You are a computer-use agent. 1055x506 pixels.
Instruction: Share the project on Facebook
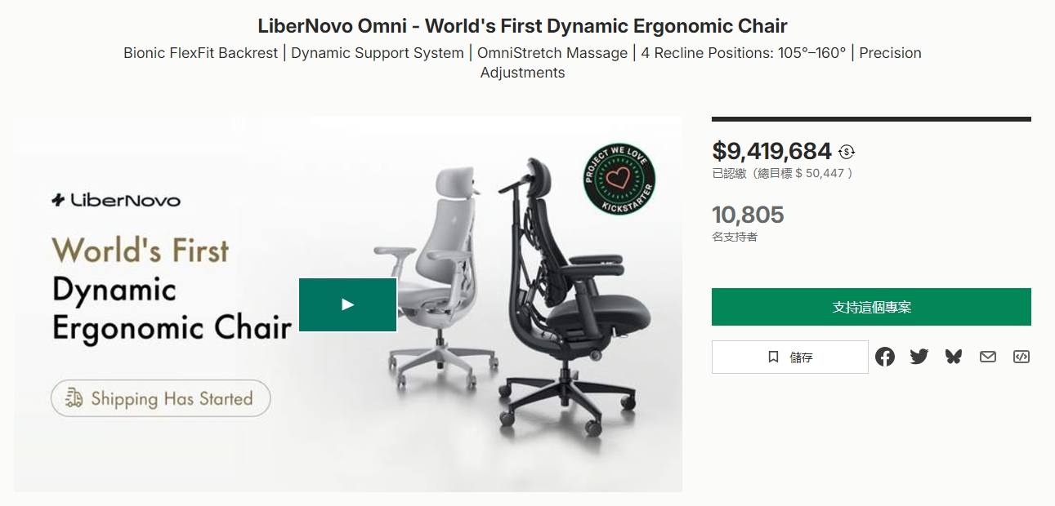(885, 357)
